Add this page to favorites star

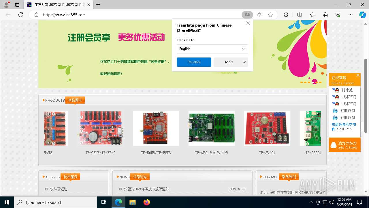[x=270, y=15]
